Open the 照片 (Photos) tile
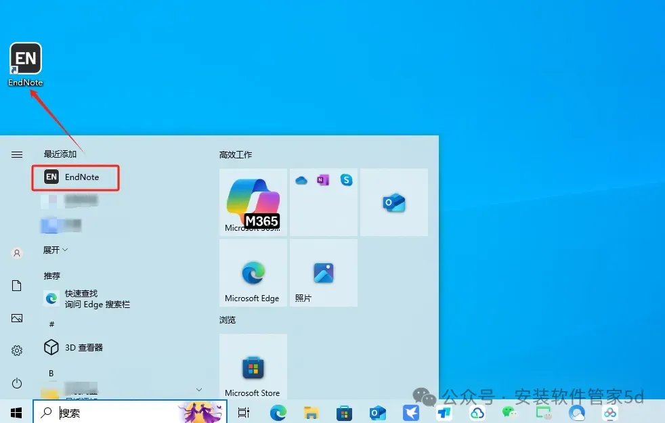The height and width of the screenshot is (423, 665). click(324, 273)
